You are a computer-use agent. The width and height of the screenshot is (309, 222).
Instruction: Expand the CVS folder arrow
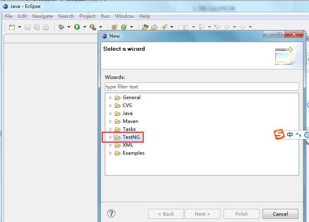(110, 105)
